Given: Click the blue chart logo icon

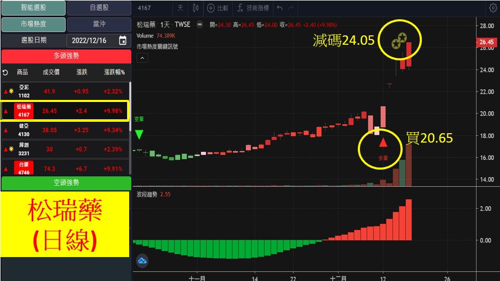Looking at the screenshot, I should (142, 261).
